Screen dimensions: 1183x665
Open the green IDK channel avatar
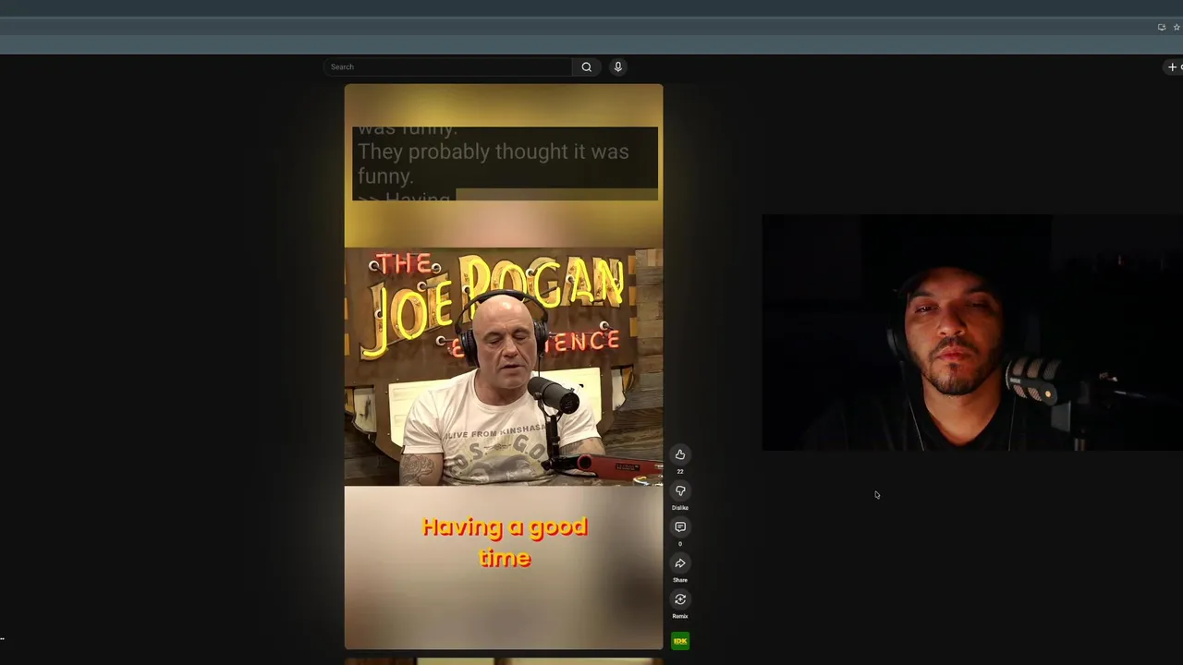tap(680, 641)
